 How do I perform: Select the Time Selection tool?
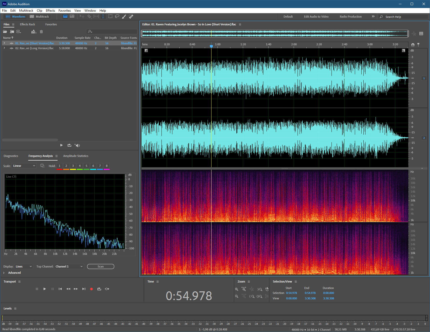(103, 16)
